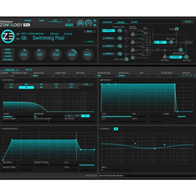Enable UNISON mode
Viewport: 196px width, 196px height.
[8, 53]
